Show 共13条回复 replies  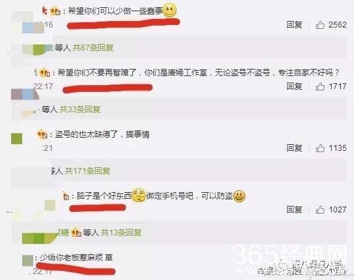[x=121, y=232]
